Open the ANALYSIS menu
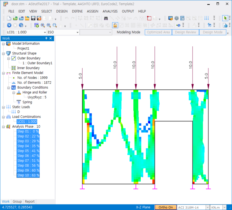The width and height of the screenshot is (232, 210). pos(110,11)
